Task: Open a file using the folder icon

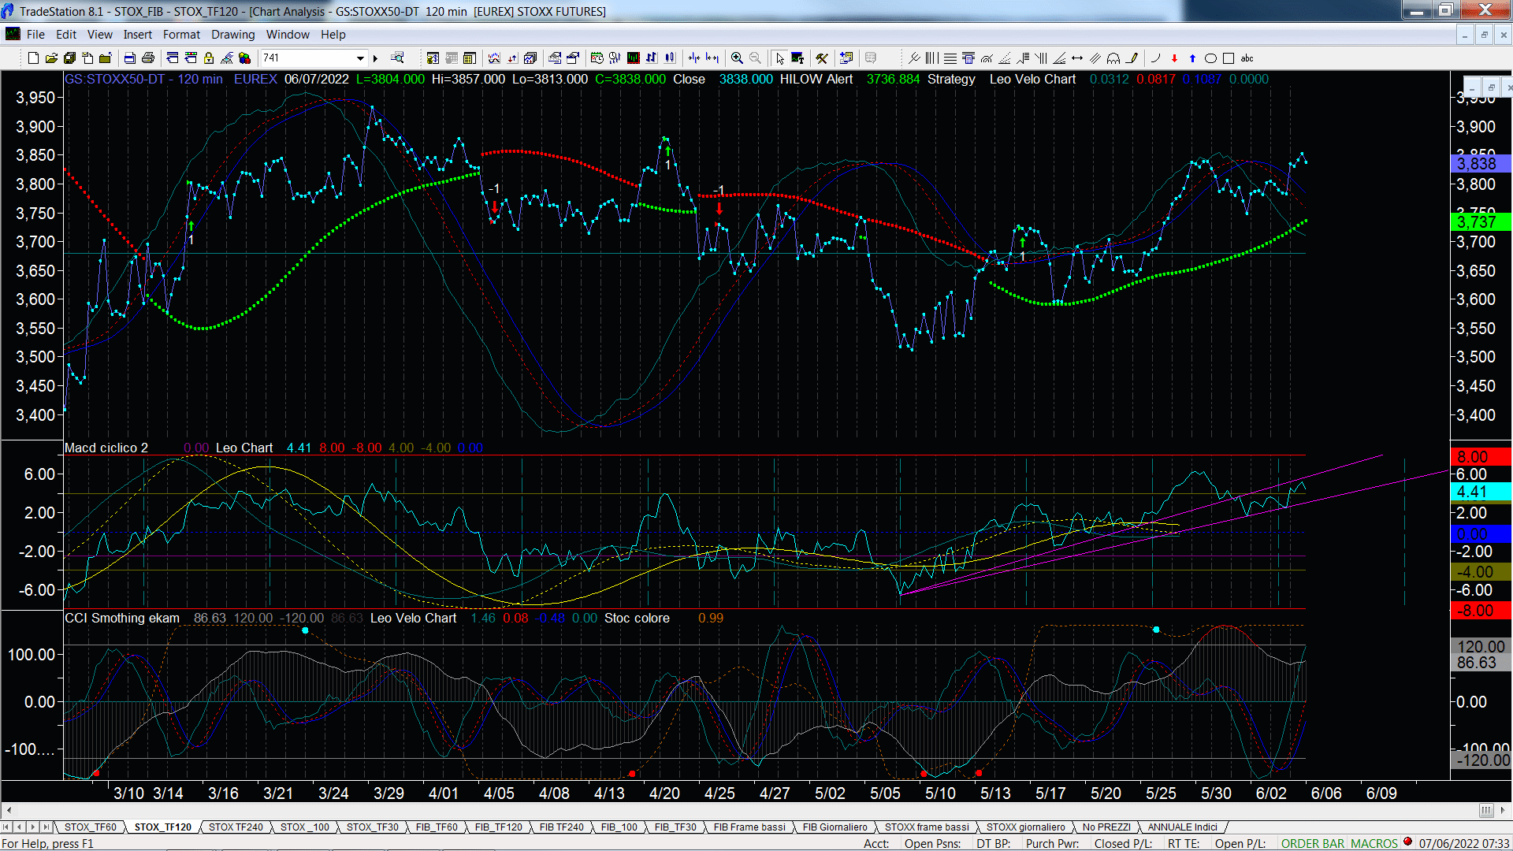Action: [51, 58]
